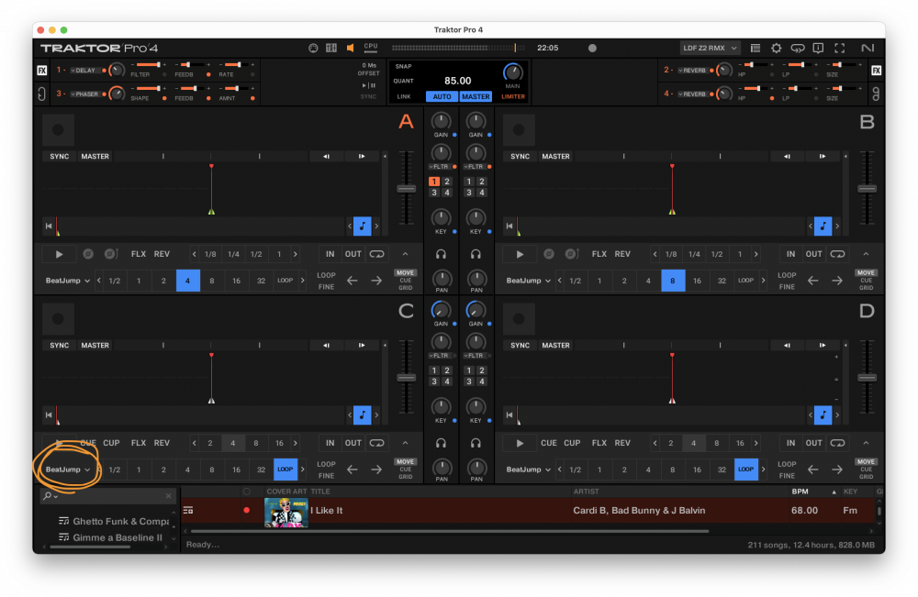Toggle LIMITER in master panel
The image size is (918, 597).
(513, 96)
